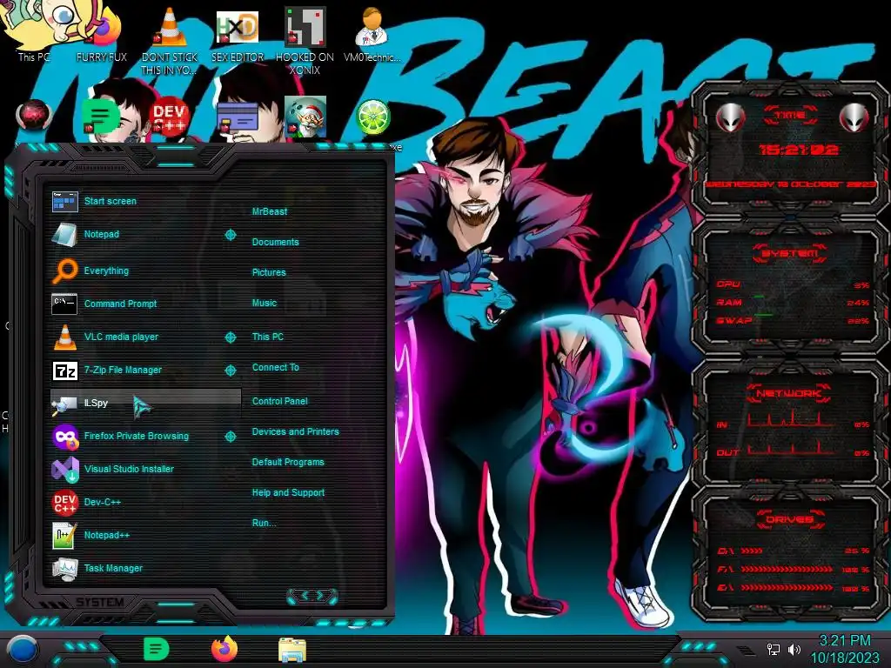Click the network IN graph

click(790, 419)
